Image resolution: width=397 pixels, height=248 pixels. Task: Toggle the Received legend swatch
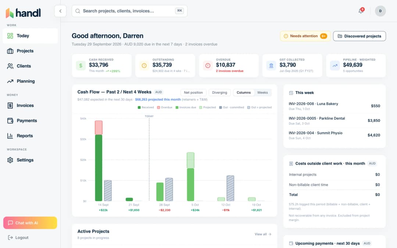click(139, 108)
